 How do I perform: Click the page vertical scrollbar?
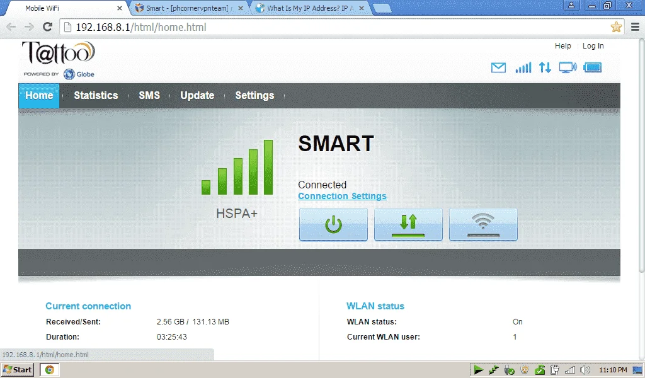point(641,156)
